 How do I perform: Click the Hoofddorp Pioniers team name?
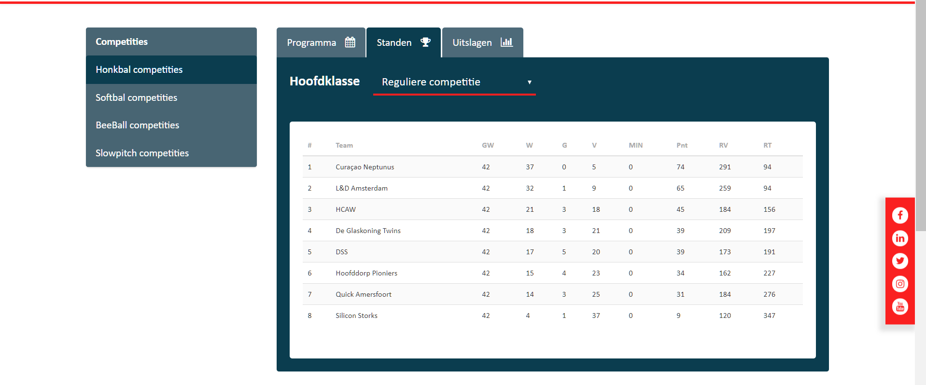366,273
